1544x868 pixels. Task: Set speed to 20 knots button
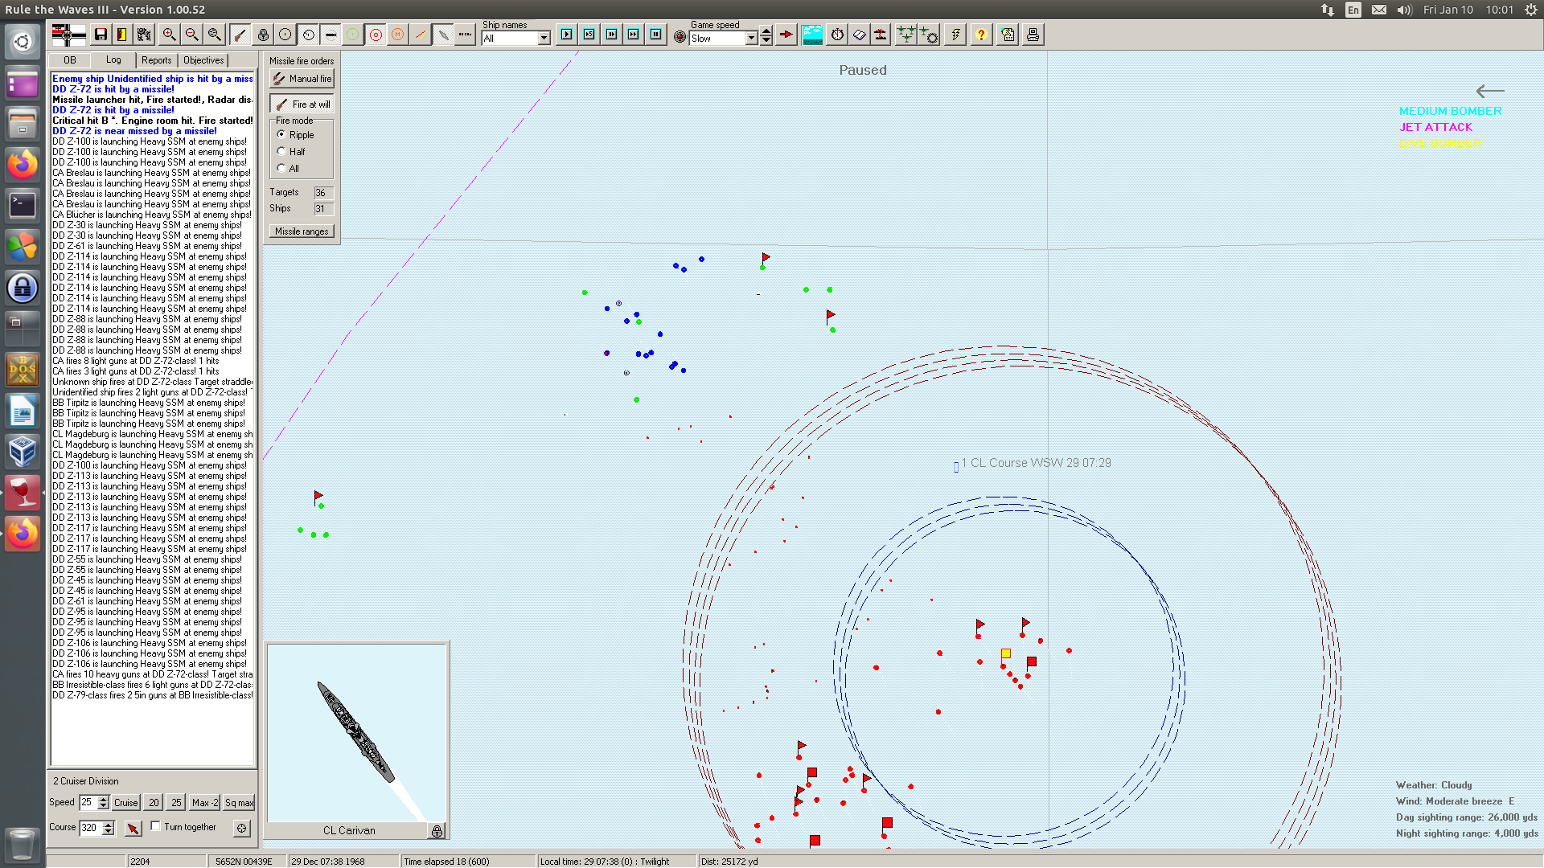pos(154,802)
